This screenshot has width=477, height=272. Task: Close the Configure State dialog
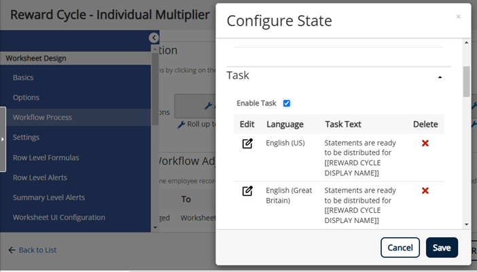pyautogui.click(x=458, y=16)
